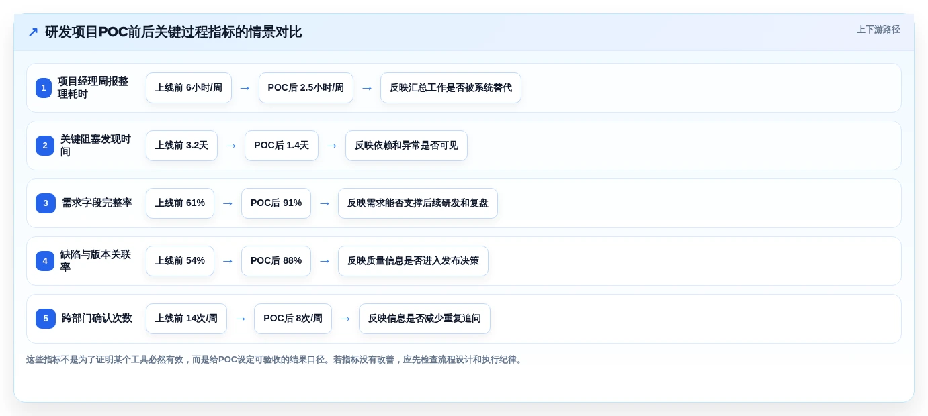The height and width of the screenshot is (416, 928).
Task: Click the arrow after 上线前 61%
Action: pyautogui.click(x=228, y=203)
